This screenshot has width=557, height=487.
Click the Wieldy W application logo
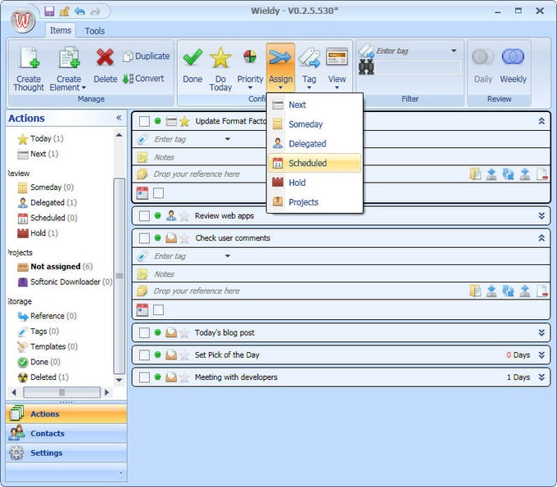[23, 20]
